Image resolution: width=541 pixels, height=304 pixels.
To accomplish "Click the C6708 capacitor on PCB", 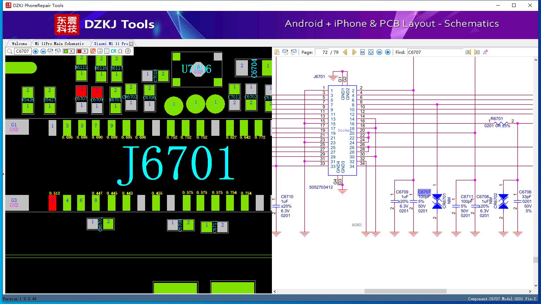I will (180, 225).
